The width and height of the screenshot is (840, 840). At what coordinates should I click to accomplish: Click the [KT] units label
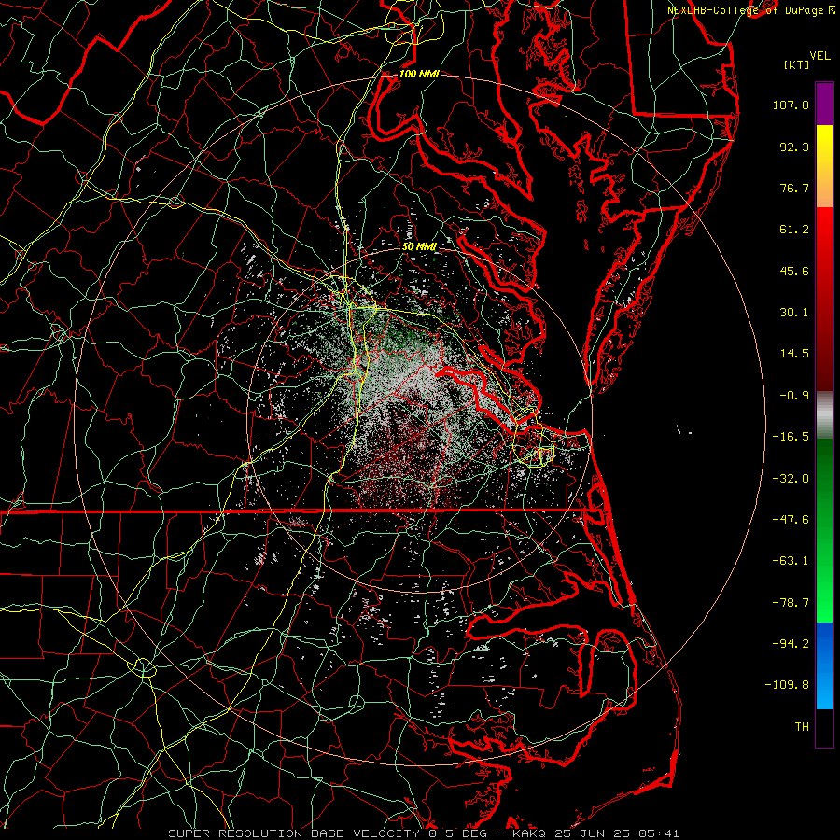pos(797,64)
